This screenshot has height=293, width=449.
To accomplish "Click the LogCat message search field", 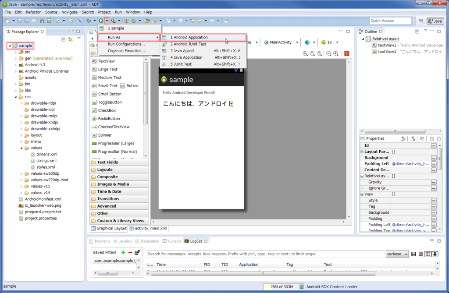I will pos(265,254).
